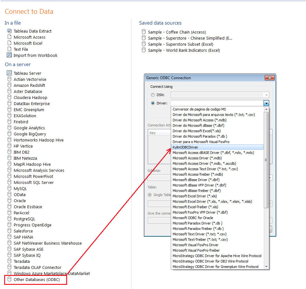Select the PostgreSQL database icon
Viewport: 306px width, 289px height.
(x=9, y=219)
